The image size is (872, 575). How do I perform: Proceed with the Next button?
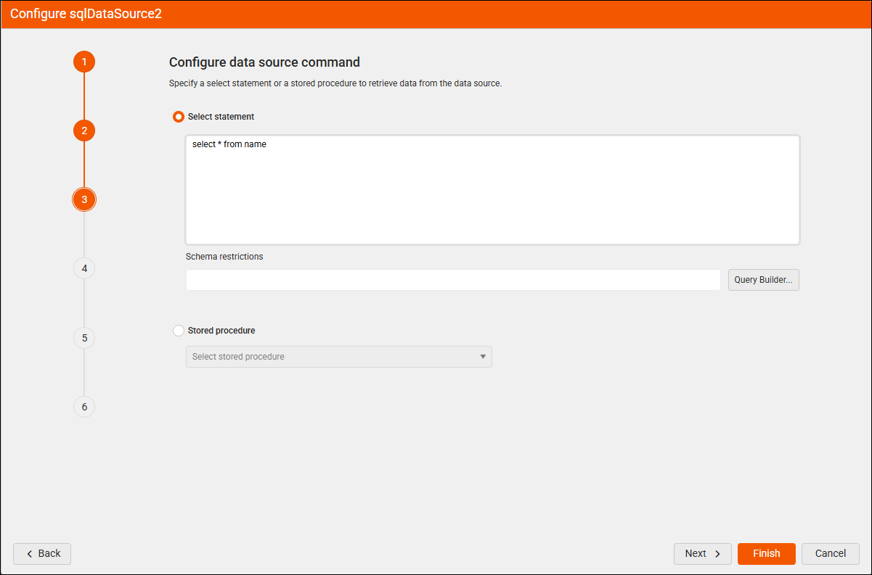tap(703, 554)
